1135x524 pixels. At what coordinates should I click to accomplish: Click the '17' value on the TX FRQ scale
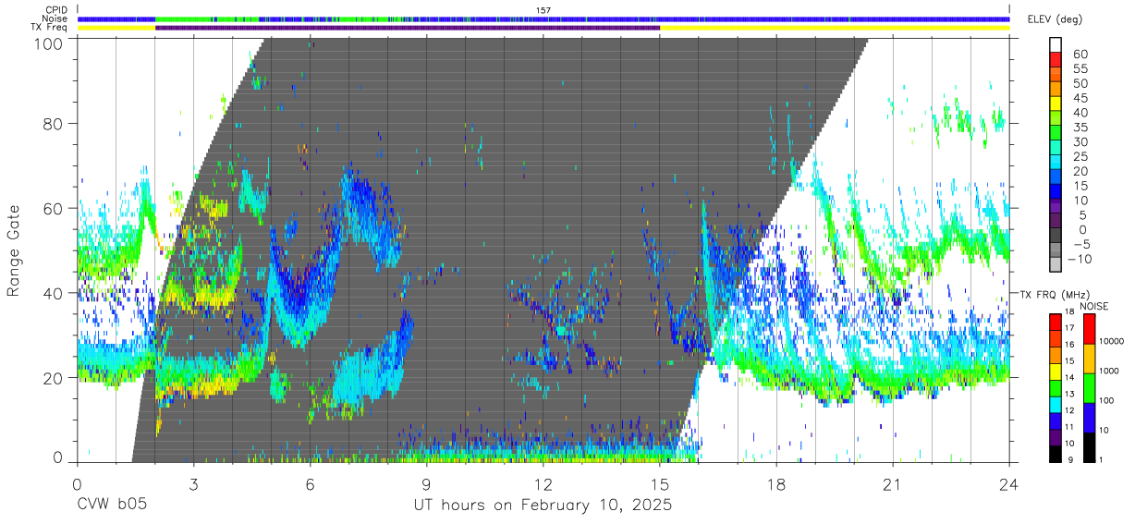point(1068,328)
